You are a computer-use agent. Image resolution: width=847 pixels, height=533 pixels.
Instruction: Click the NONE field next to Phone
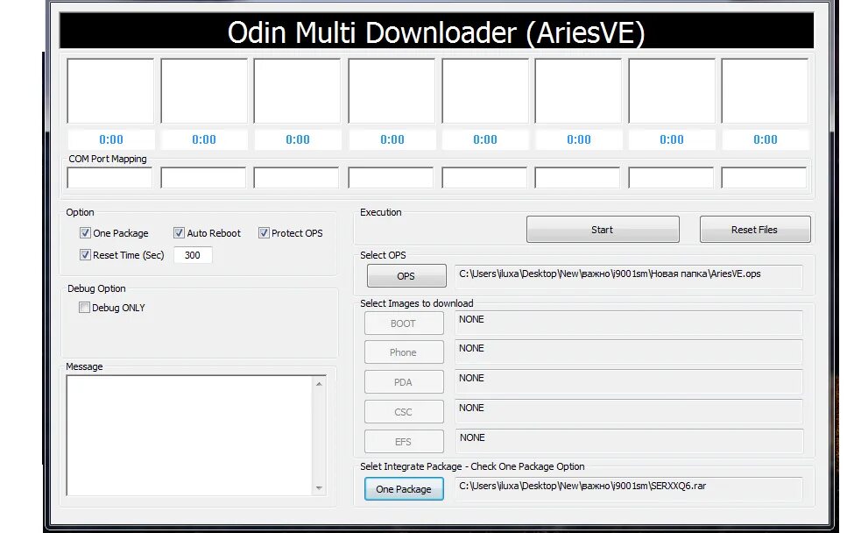(629, 352)
